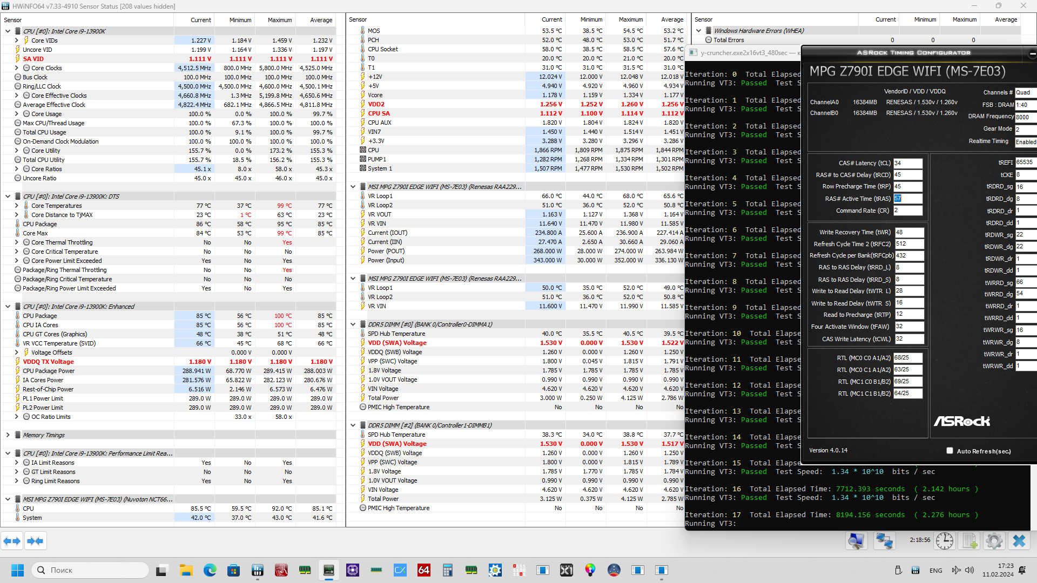Expand the Core Temperatures tree item
The width and height of the screenshot is (1037, 583).
pyautogui.click(x=17, y=206)
